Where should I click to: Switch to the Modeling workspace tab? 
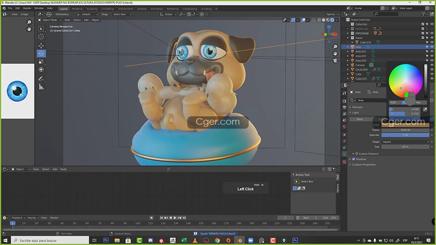[77, 9]
